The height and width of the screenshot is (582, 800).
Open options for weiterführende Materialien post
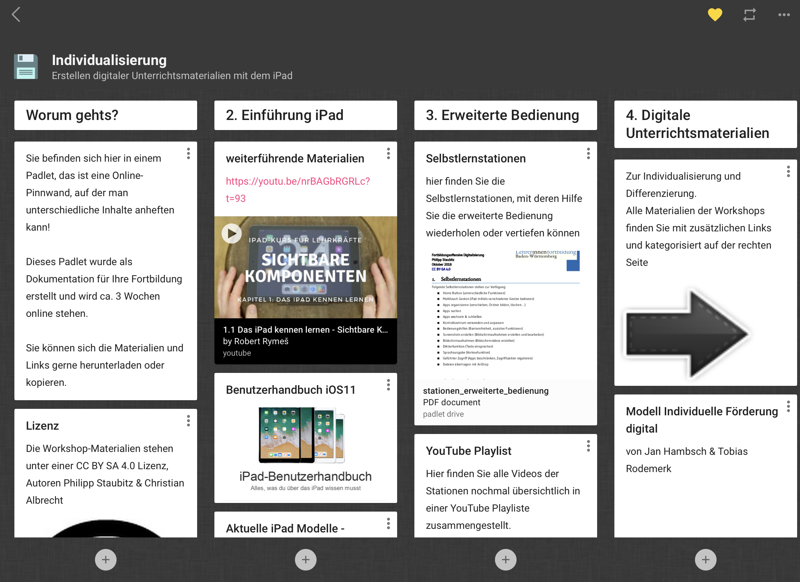(x=388, y=153)
